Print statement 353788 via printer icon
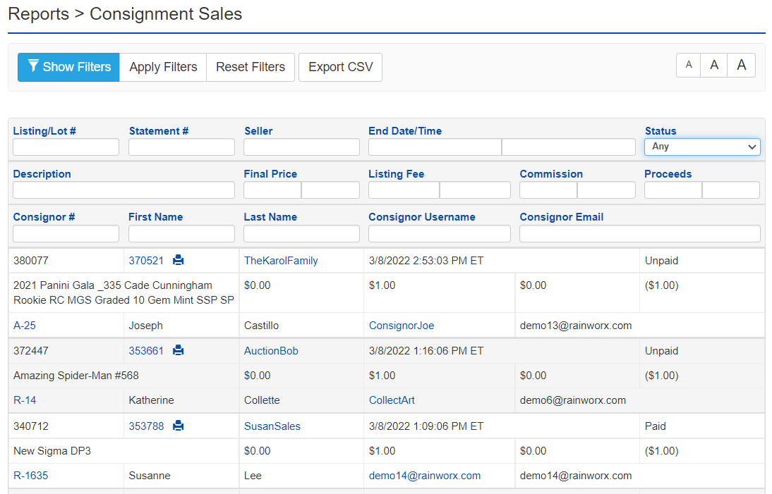The width and height of the screenshot is (772, 494). [179, 426]
